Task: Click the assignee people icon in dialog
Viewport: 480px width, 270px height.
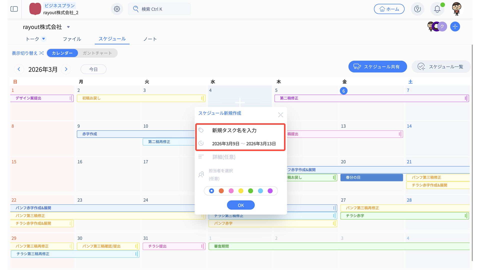Action: (201, 174)
